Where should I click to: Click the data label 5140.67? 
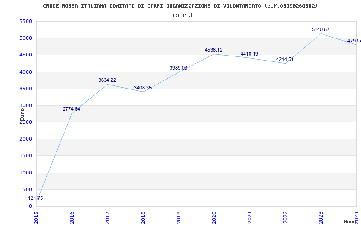click(320, 29)
